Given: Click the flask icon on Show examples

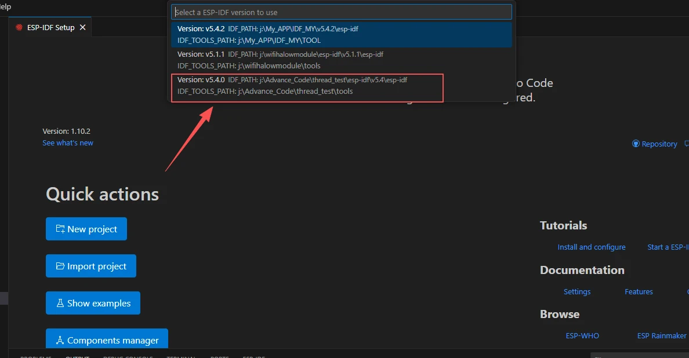Looking at the screenshot, I should coord(60,303).
